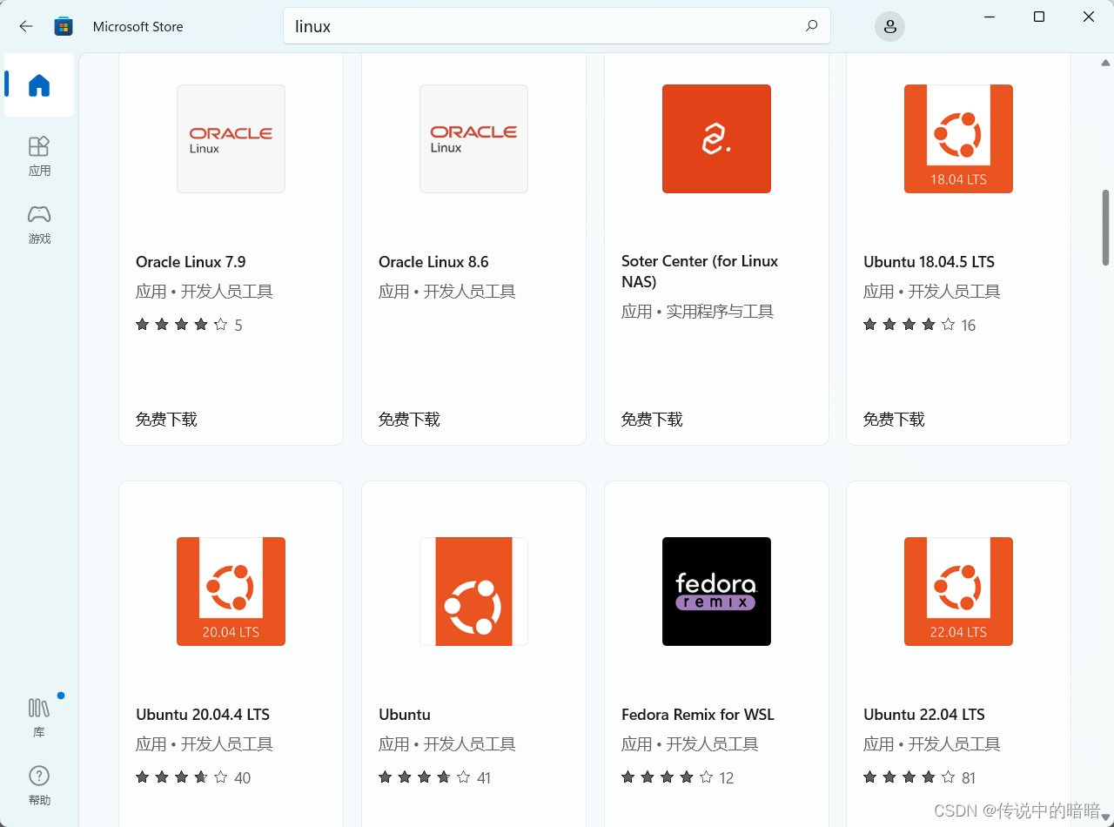Click 应用 • 开发人员工具 under Fedora Remix
Image resolution: width=1114 pixels, height=827 pixels.
690,744
